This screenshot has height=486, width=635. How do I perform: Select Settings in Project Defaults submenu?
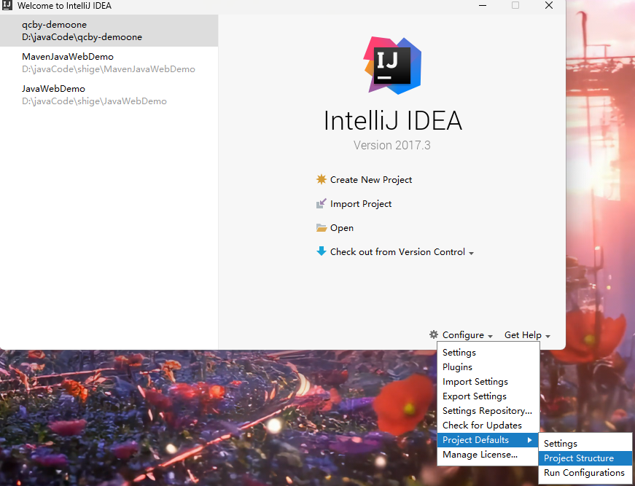pyautogui.click(x=585, y=444)
